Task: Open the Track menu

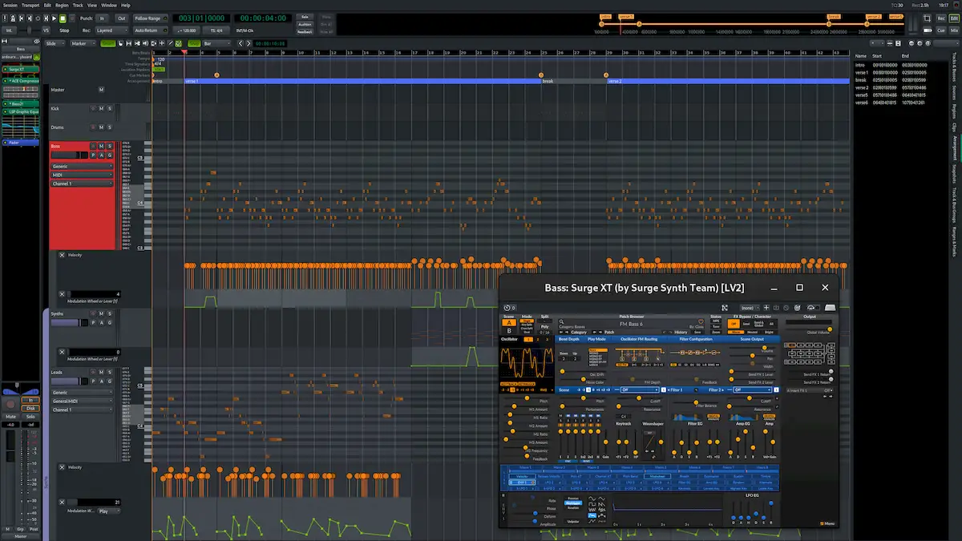Action: point(78,5)
